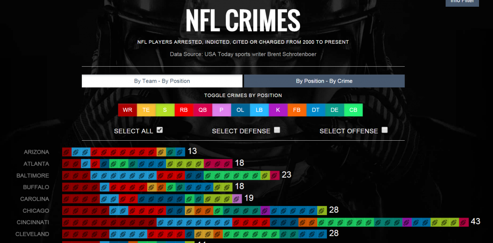The image size is (493, 243).
Task: Click the purple K football in Cincinnati row
Action: tap(407, 222)
